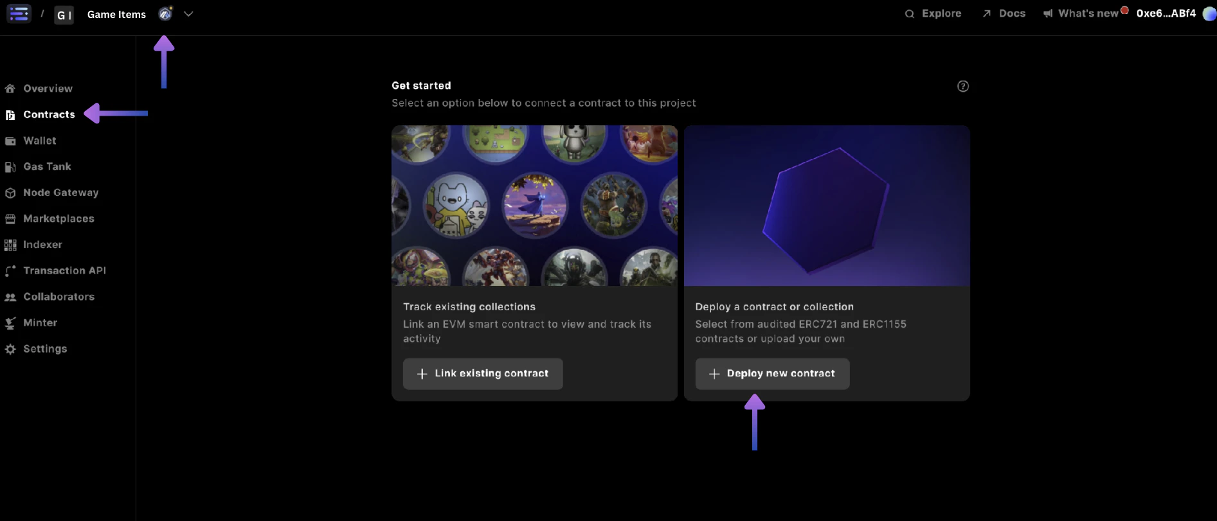Click the network icon beside Game Items

pyautogui.click(x=165, y=13)
